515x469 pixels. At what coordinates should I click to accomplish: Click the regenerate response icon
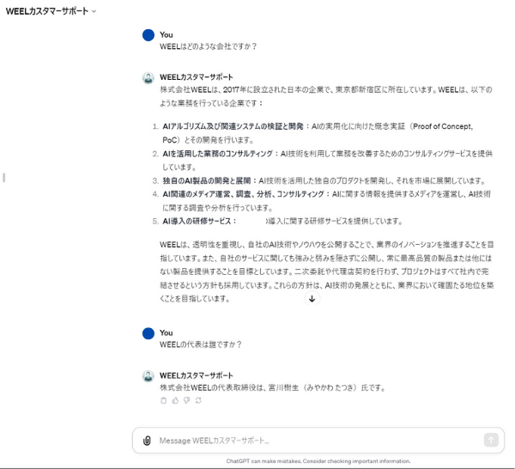[198, 400]
